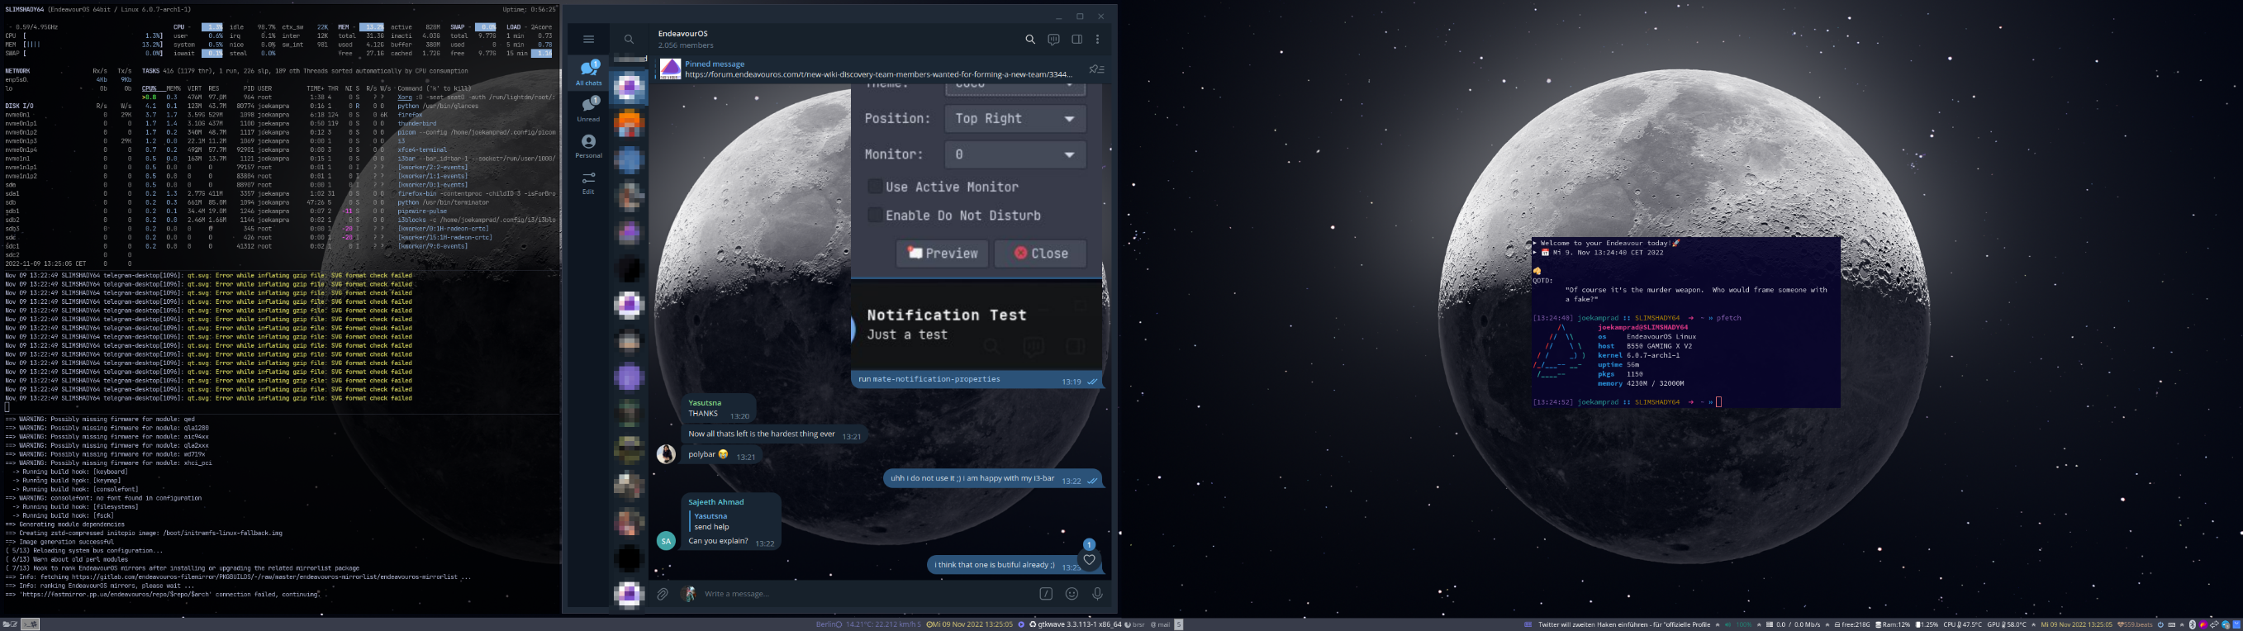The image size is (2243, 631).
Task: Click the 'Can you explain?' message text
Action: coord(717,541)
